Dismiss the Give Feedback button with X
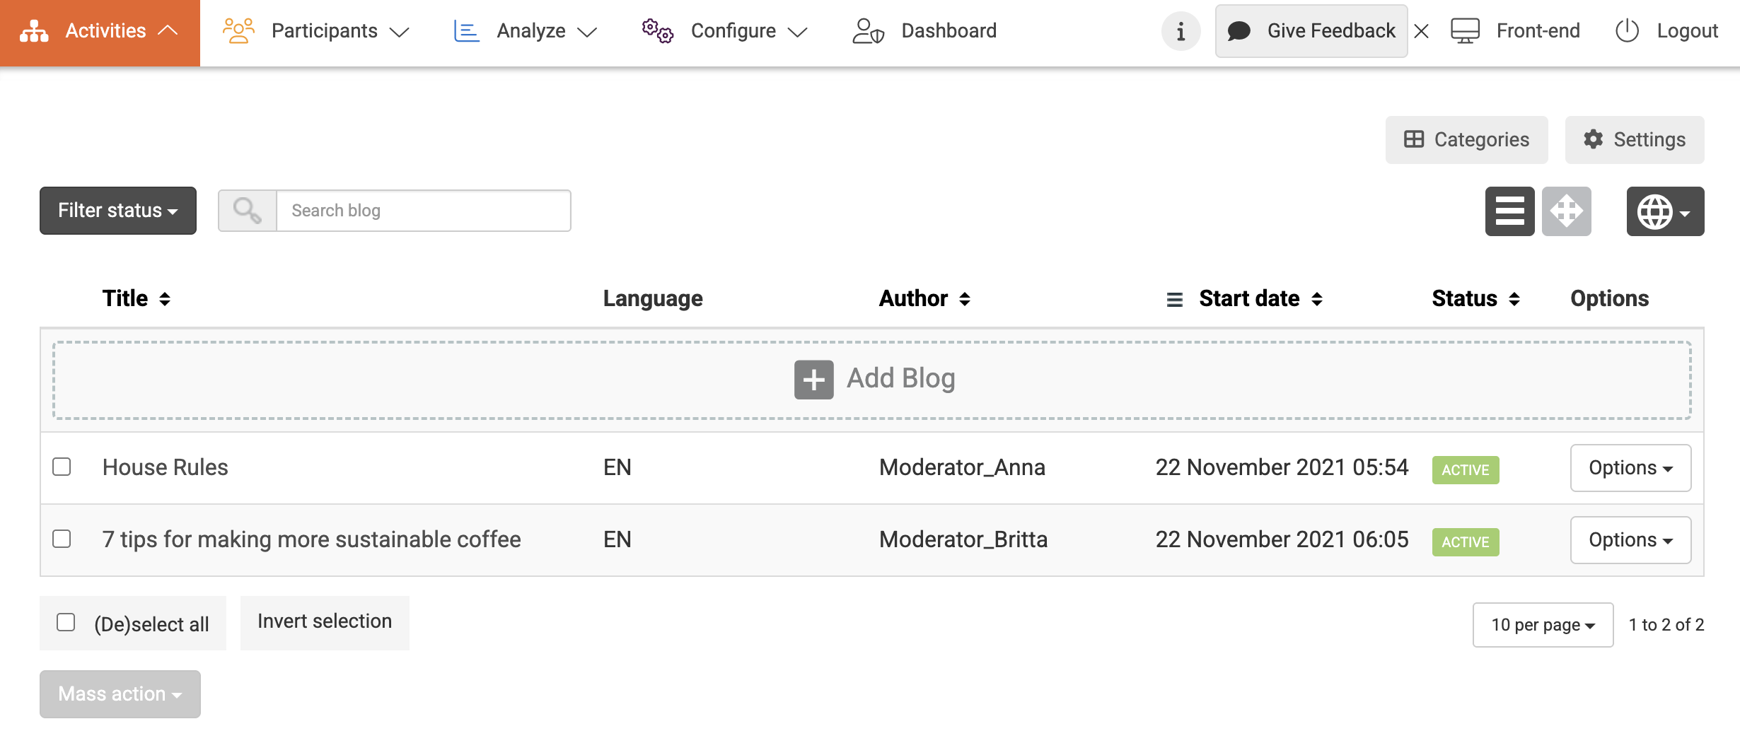Viewport: 1740px width, 731px height. click(1422, 31)
